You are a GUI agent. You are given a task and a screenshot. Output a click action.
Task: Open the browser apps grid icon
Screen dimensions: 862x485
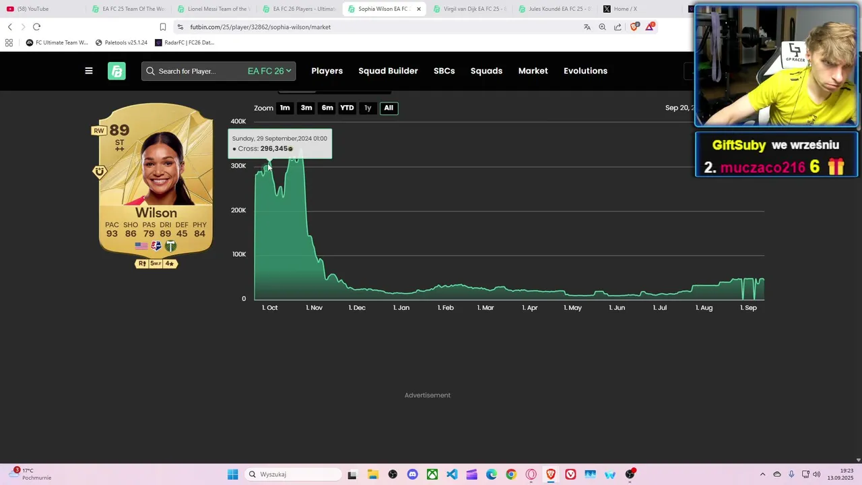[9, 42]
